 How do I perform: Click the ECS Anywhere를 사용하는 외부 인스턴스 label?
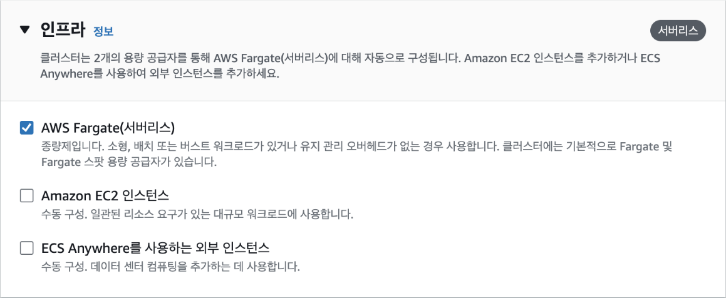click(x=155, y=249)
